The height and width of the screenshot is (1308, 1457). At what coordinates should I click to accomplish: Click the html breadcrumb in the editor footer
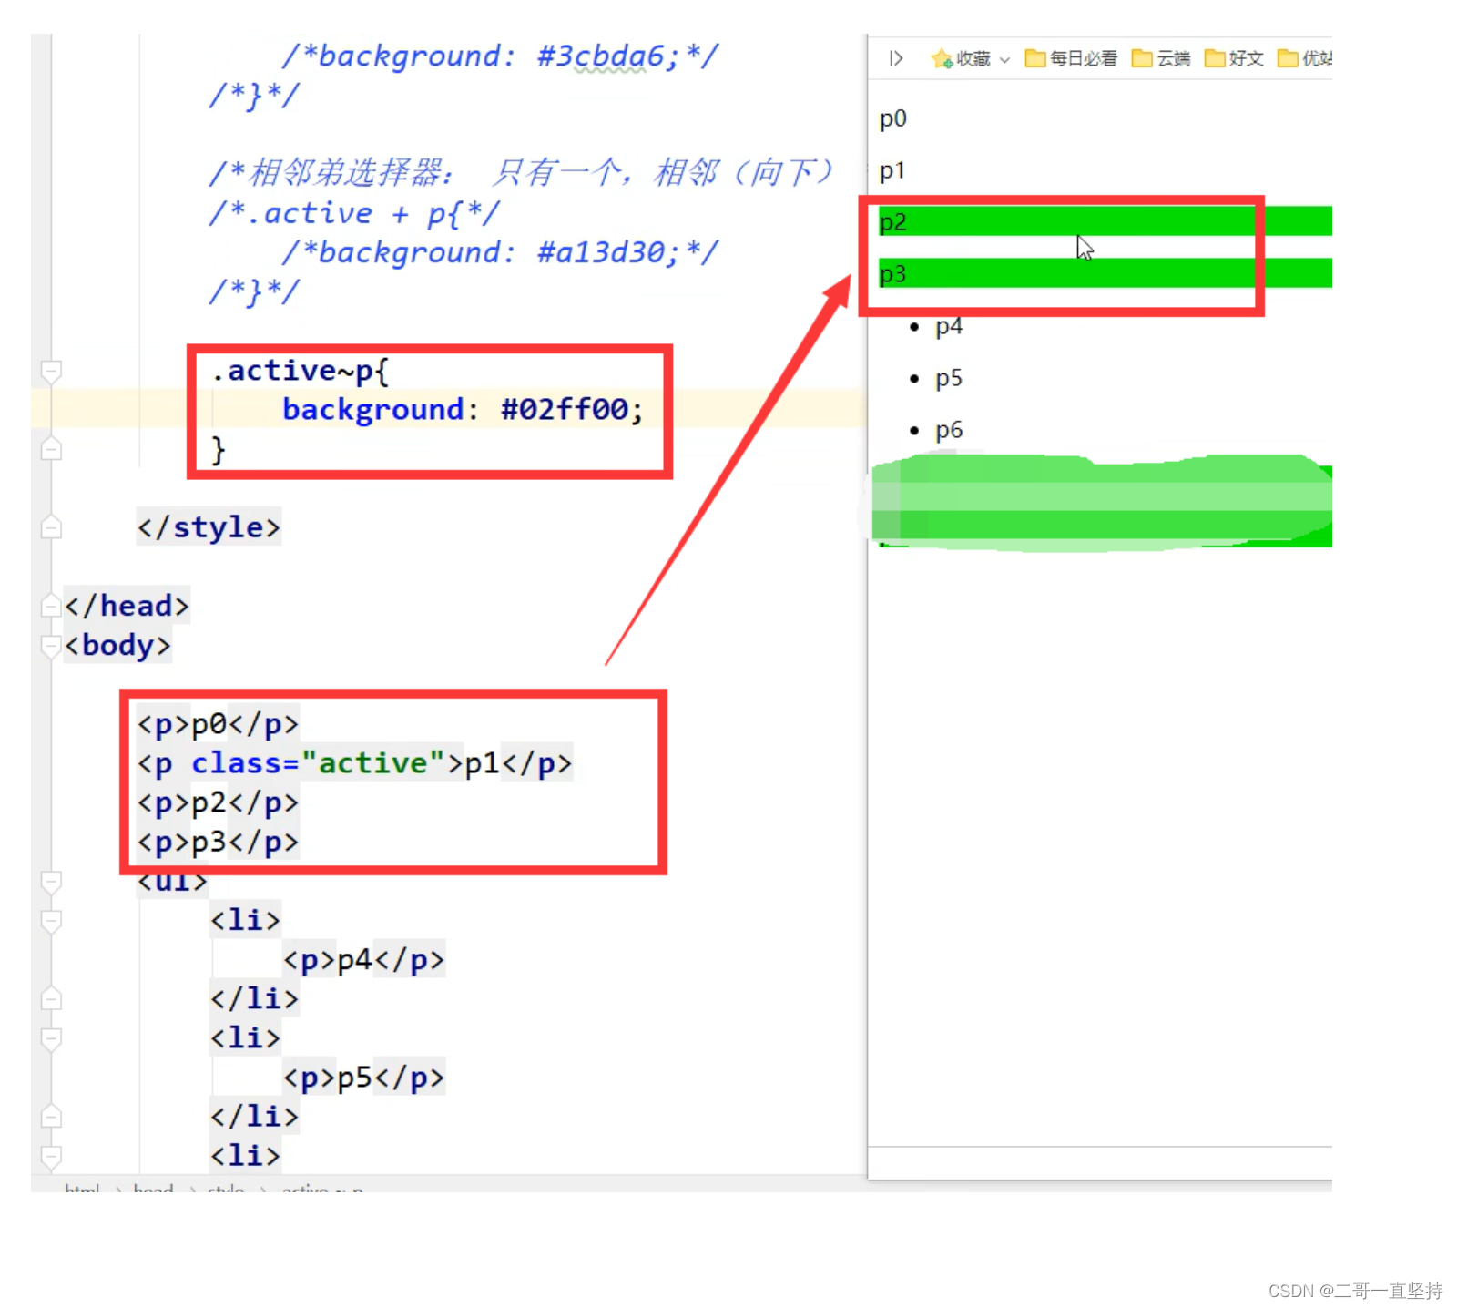pos(82,1189)
